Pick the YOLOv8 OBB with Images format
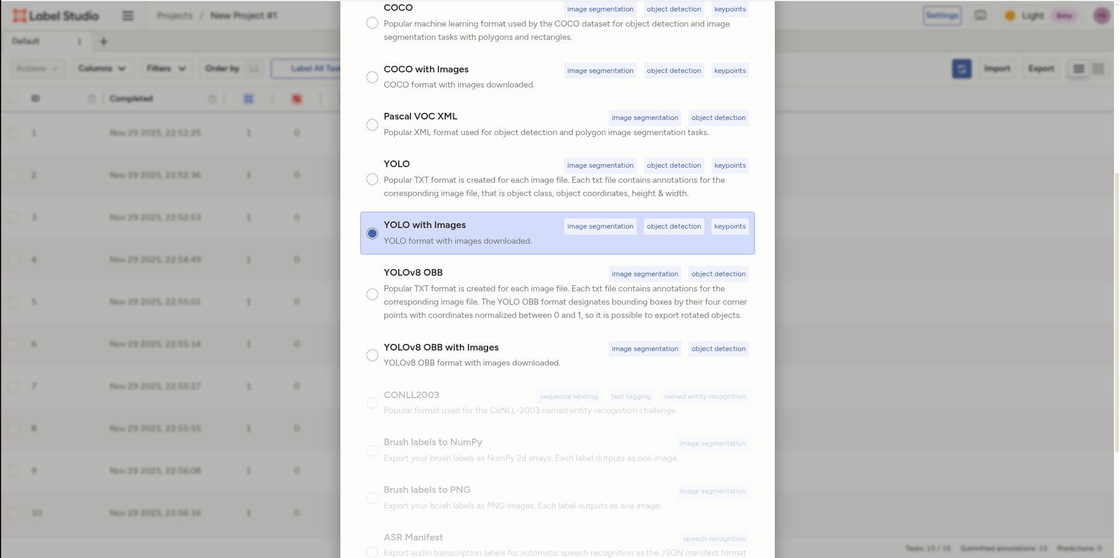 [x=372, y=355]
